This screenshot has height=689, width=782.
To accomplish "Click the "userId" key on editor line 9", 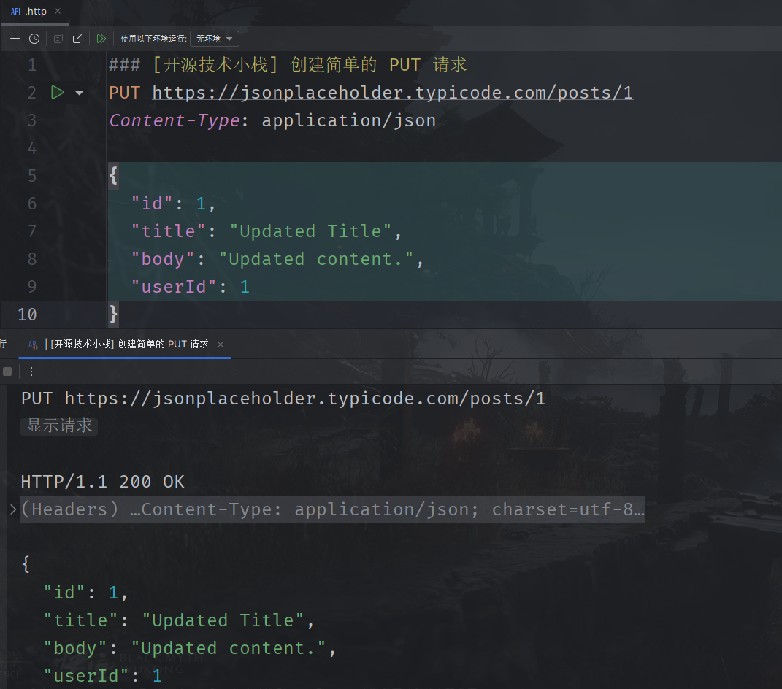I will pos(174,287).
